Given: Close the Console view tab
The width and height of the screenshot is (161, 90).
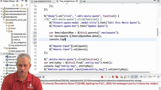Looking at the screenshot, I should [44, 77].
